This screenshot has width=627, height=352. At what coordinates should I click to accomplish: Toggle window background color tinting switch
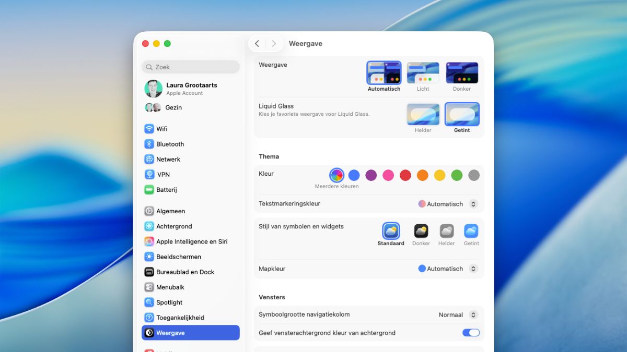(x=471, y=333)
